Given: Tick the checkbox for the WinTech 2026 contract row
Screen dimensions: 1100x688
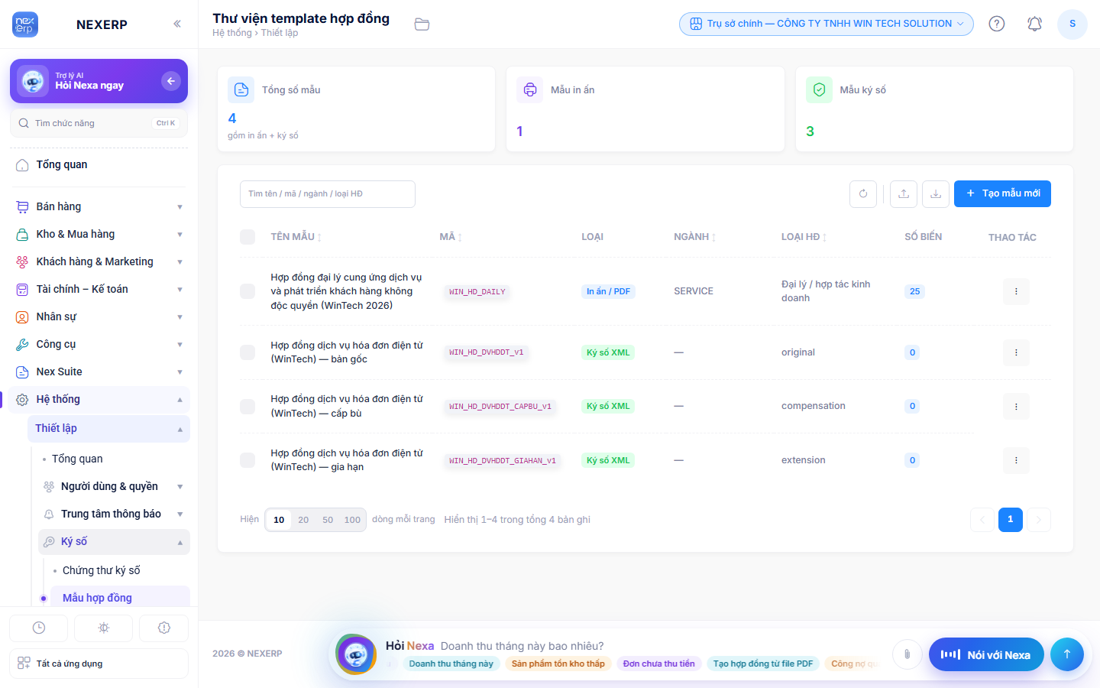Looking at the screenshot, I should tap(247, 291).
